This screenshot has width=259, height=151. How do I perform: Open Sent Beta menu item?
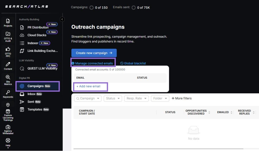point(30,102)
